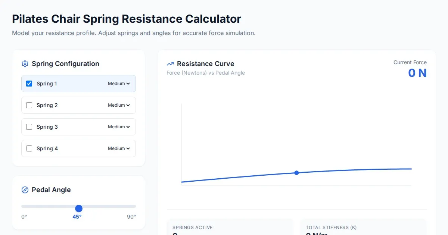This screenshot has height=235, width=448.
Task: Click the 90° end label of the slider
Action: coord(131,217)
